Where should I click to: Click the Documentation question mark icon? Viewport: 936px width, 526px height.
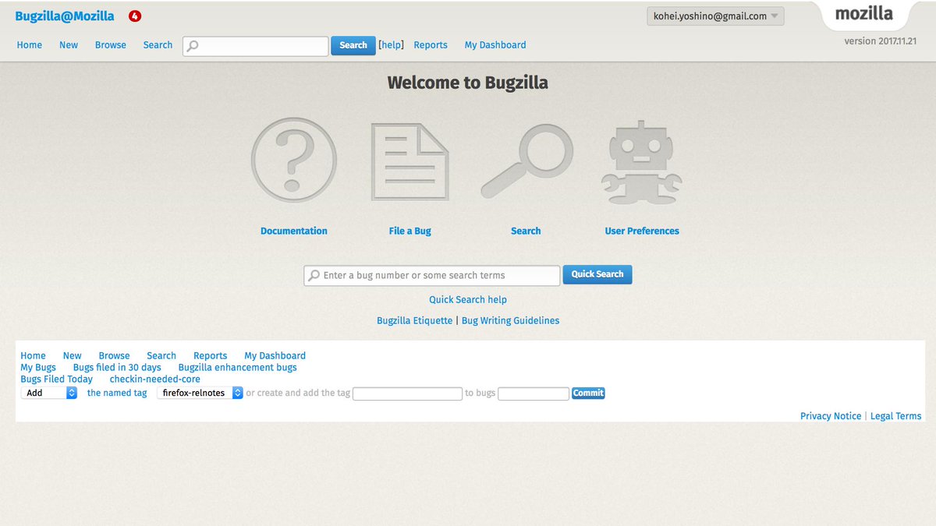(x=294, y=160)
